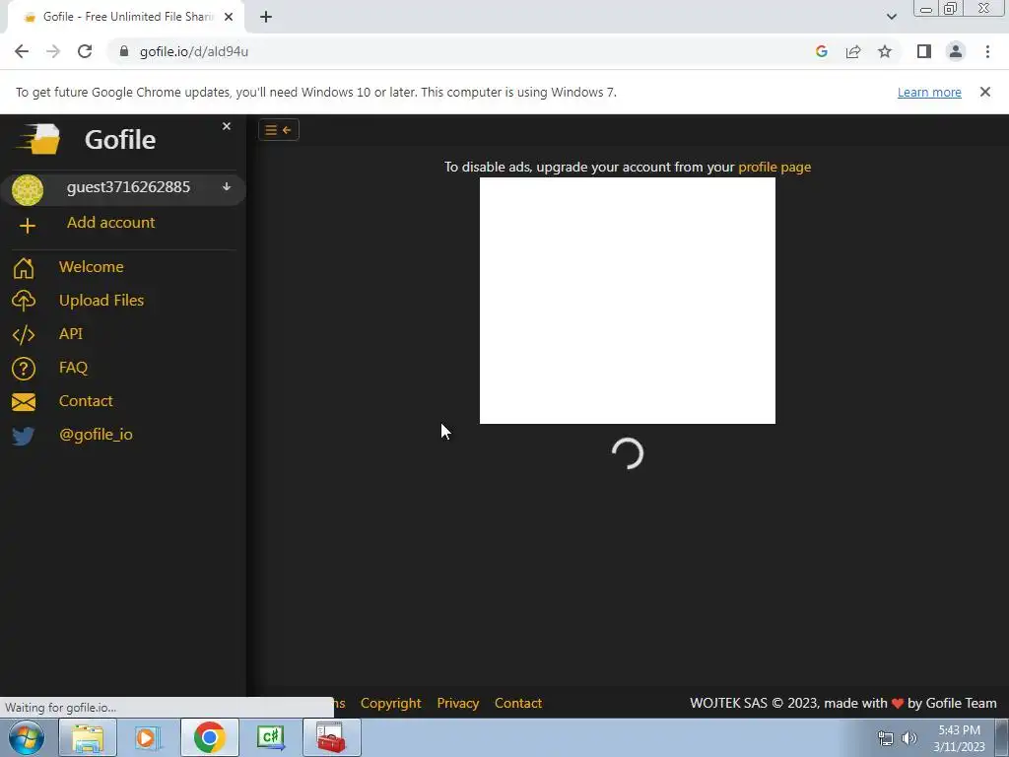The image size is (1009, 757).
Task: Open the footer Contact link
Action: [x=518, y=703]
